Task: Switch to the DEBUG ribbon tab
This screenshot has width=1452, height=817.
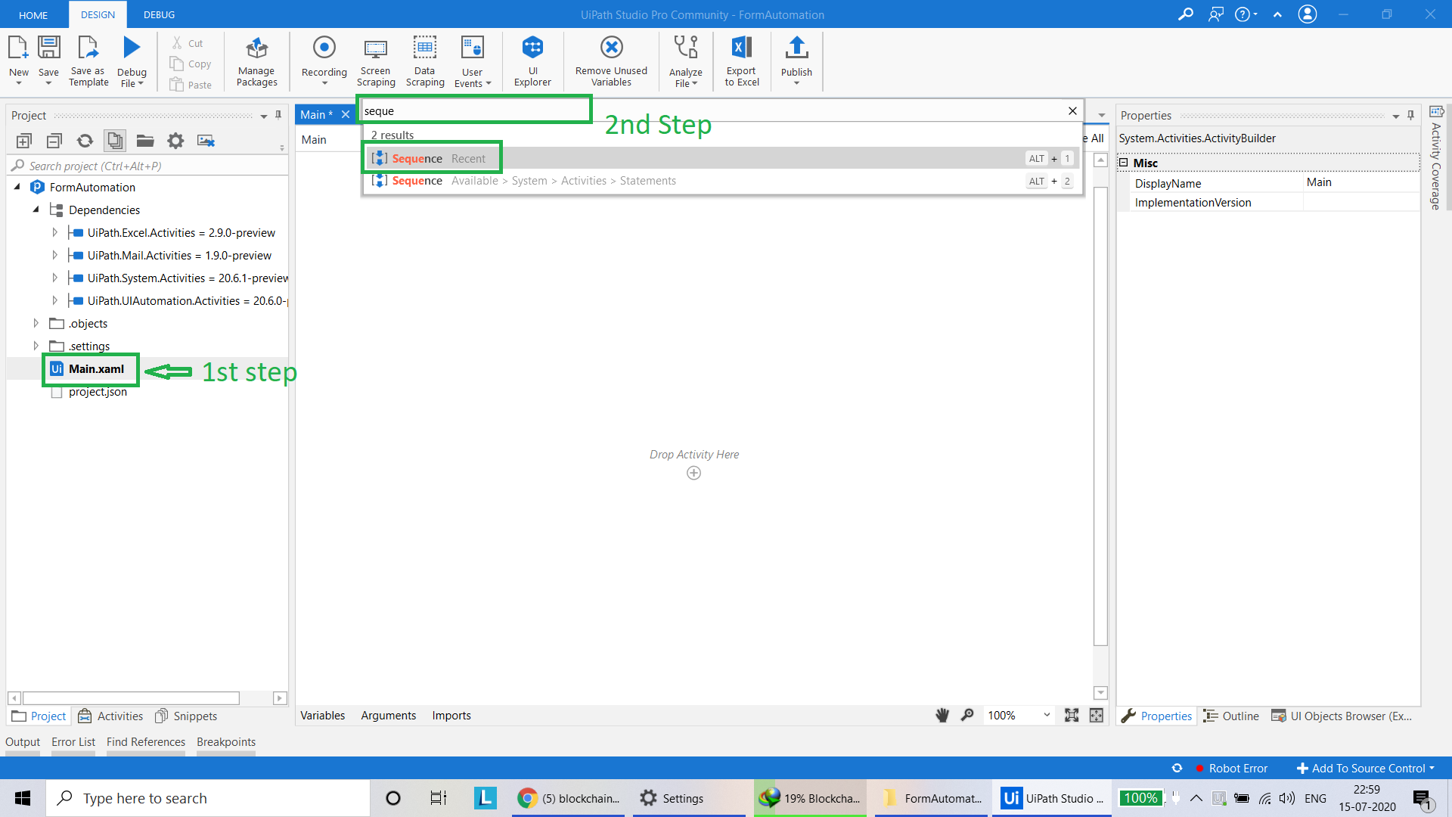Action: pos(159,14)
